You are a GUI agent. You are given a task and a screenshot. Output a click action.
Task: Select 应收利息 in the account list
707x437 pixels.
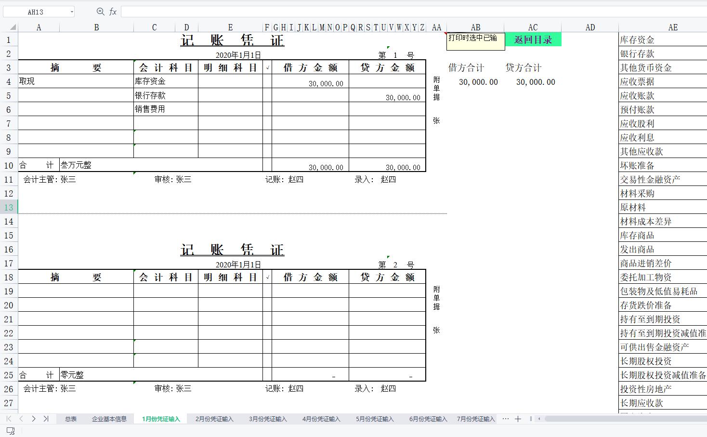click(663, 137)
